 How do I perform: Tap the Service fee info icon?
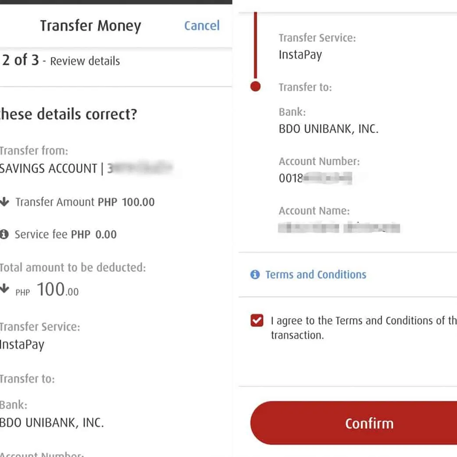pyautogui.click(x=4, y=235)
